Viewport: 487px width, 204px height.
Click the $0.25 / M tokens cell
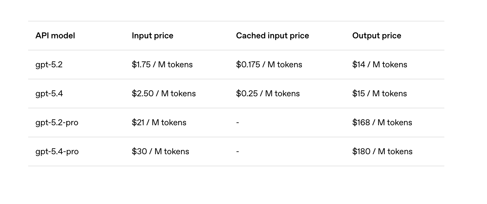[x=268, y=94]
